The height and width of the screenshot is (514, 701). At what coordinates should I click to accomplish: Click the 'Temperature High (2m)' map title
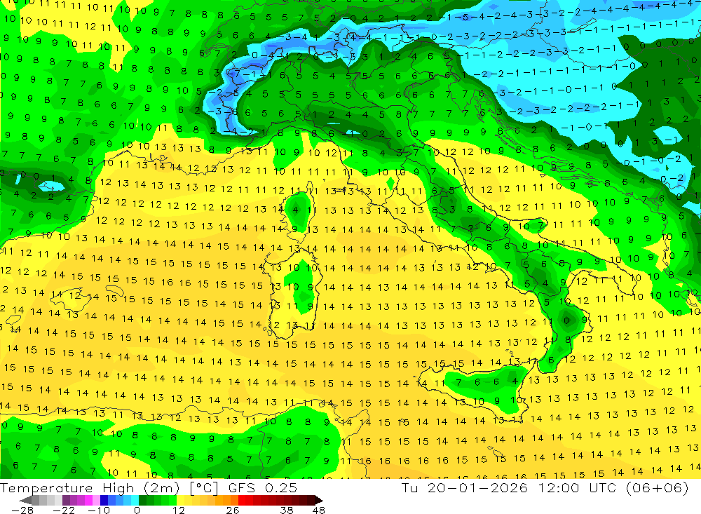90,487
